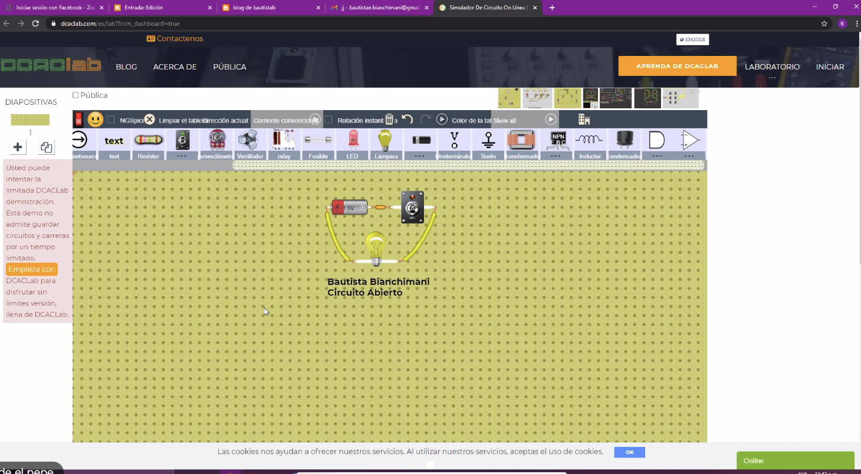Open the Show all dropdown
861x474 pixels.
[525, 120]
